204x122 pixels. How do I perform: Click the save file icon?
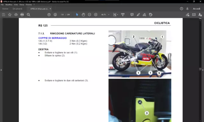[4, 15]
